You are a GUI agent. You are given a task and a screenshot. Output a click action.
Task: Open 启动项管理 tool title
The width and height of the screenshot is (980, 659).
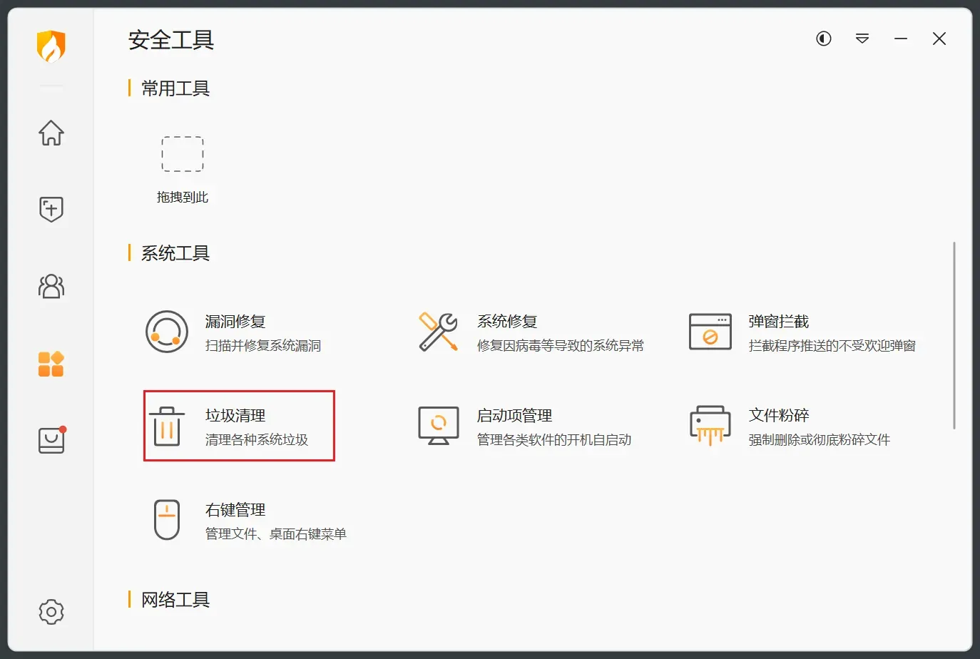[514, 416]
